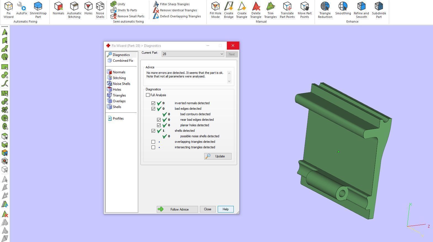Open Holes page in wizard sidebar
The width and height of the screenshot is (433, 242).
[117, 90]
